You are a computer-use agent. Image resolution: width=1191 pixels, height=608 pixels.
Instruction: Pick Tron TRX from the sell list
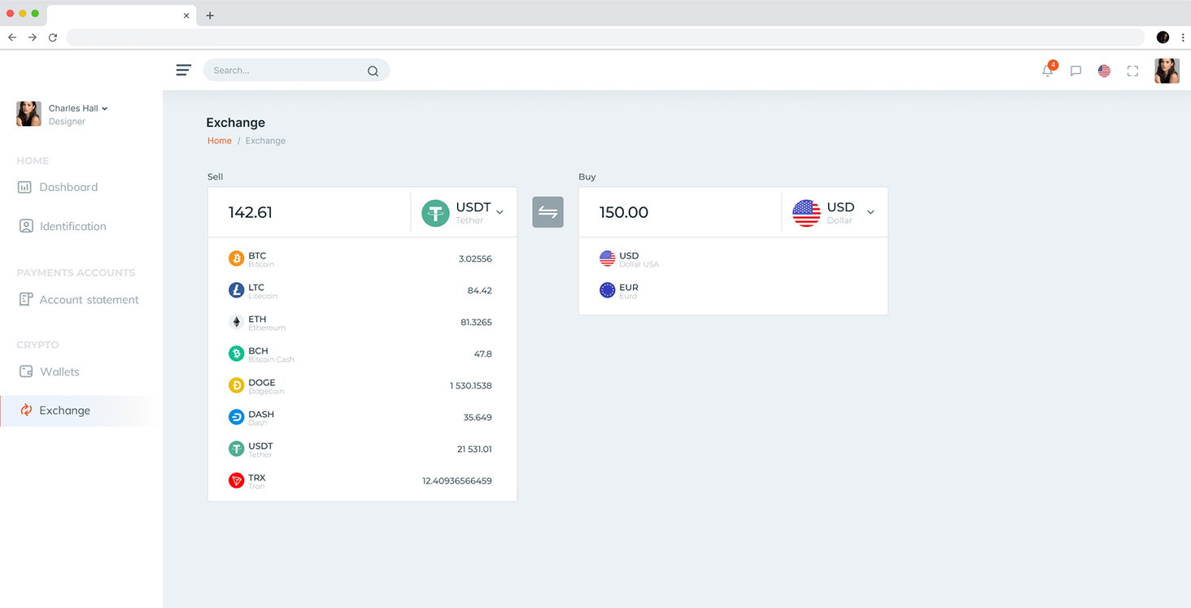click(361, 481)
